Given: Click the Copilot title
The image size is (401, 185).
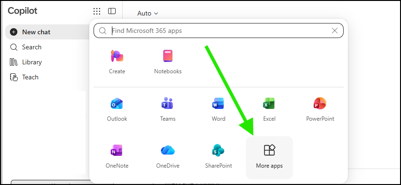Looking at the screenshot, I should point(23,11).
